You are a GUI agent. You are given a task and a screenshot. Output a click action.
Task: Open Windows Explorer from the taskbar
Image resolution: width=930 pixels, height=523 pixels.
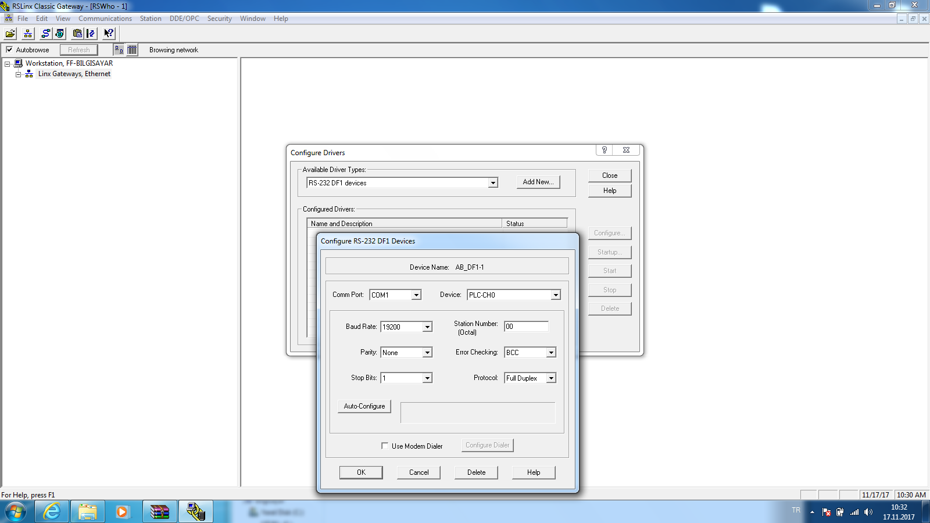coord(88,512)
